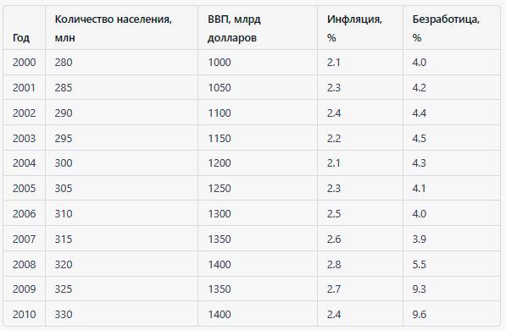Select the unemployment value 9.6
This screenshot has height=330, width=506.
click(419, 314)
